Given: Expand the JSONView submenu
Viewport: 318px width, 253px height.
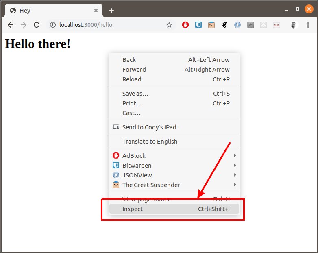Looking at the screenshot, I should (x=174, y=175).
